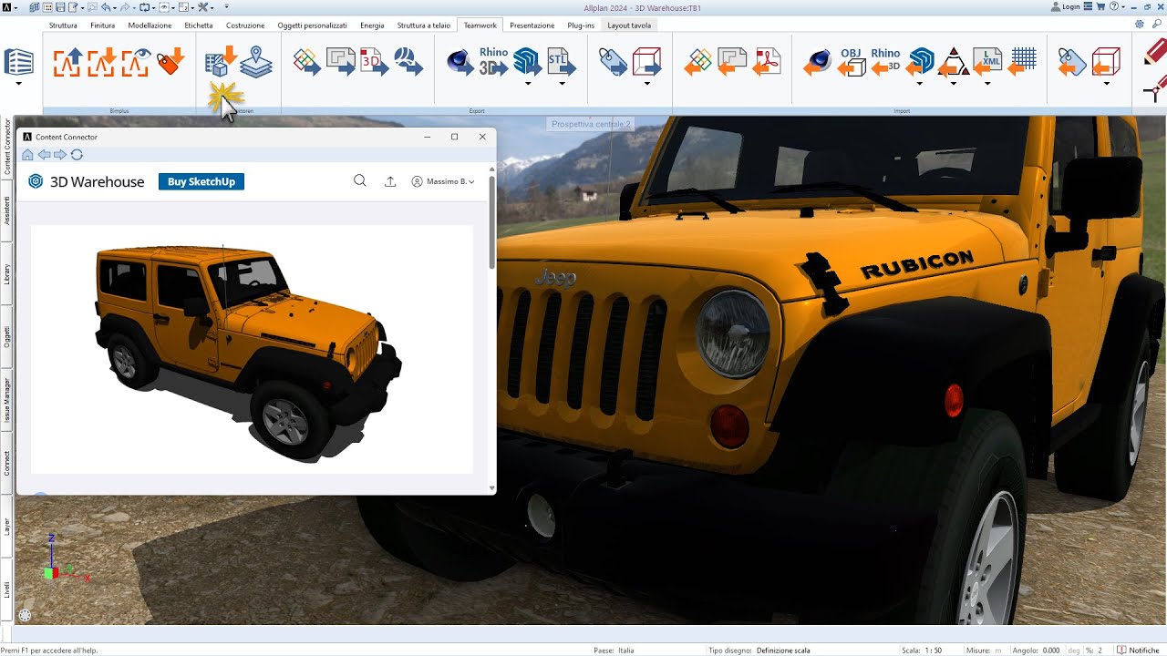Click the Buy SketchUp button
The width and height of the screenshot is (1167, 656).
[201, 181]
